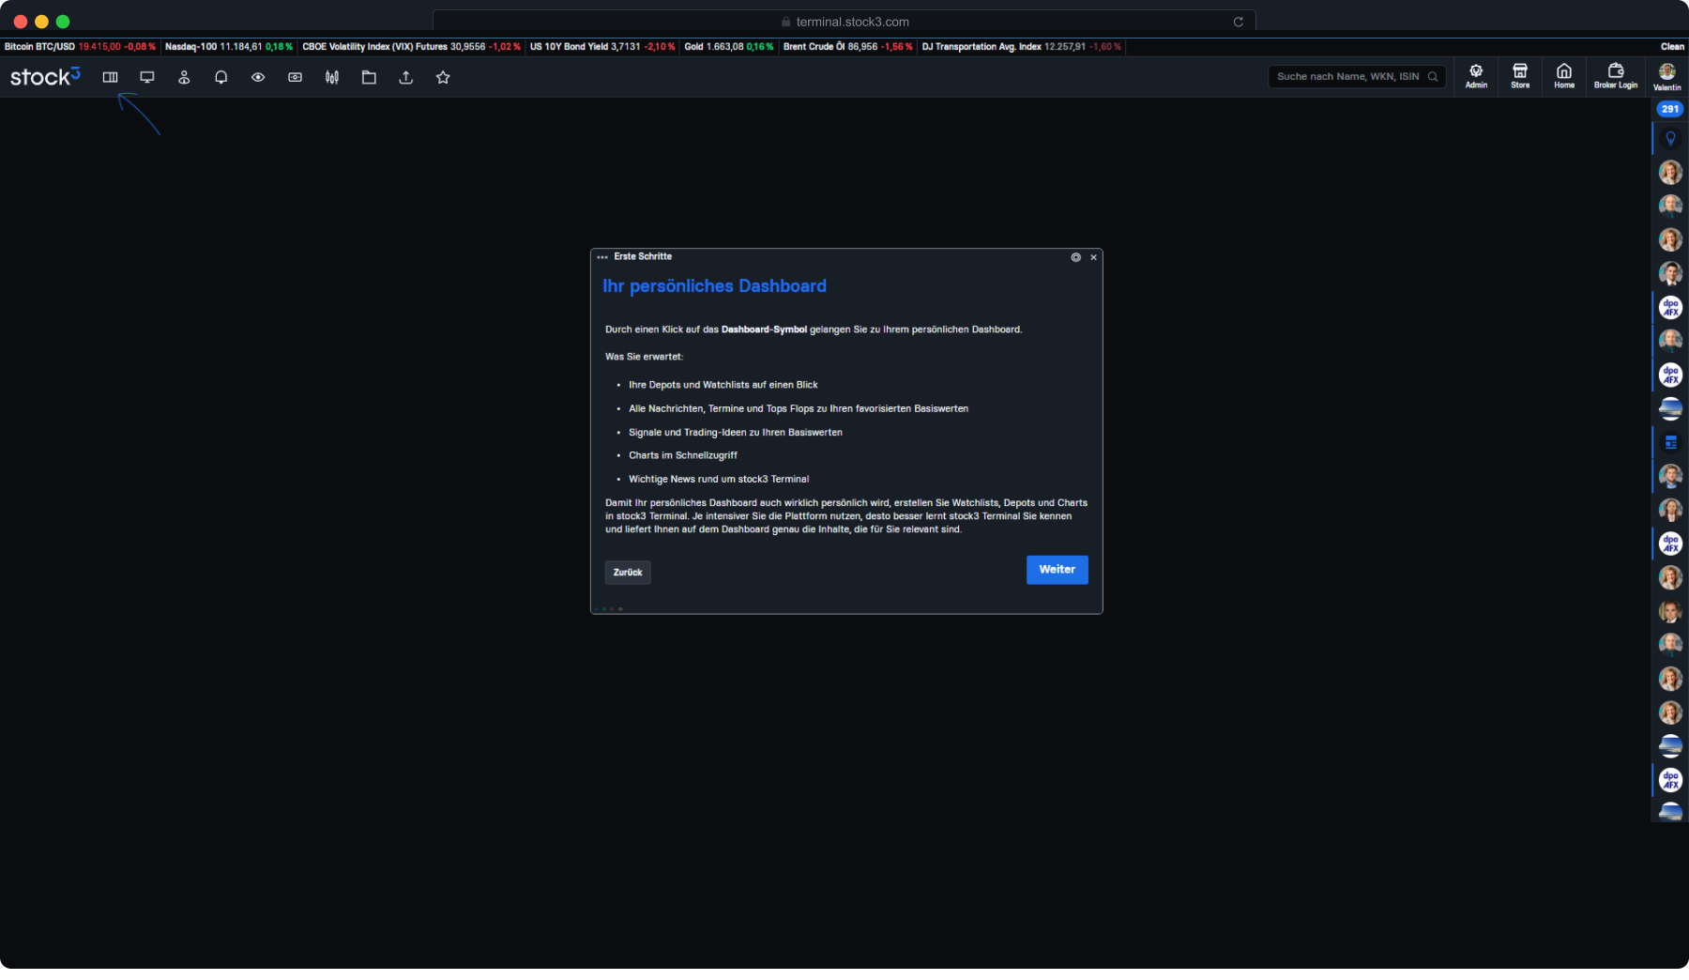
Task: Open the CBOE Volatility Index Futures ticker
Action: point(411,47)
